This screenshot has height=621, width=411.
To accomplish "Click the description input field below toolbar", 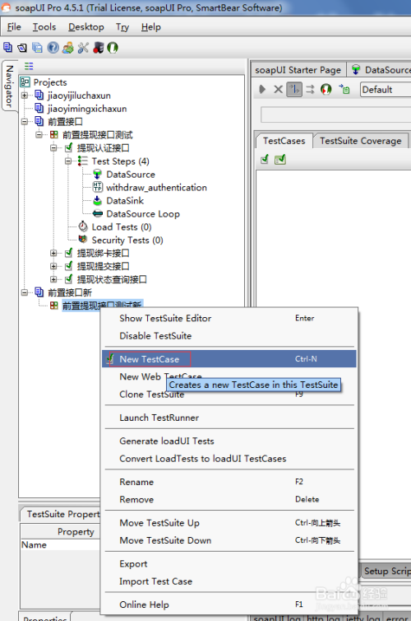I will (335, 114).
